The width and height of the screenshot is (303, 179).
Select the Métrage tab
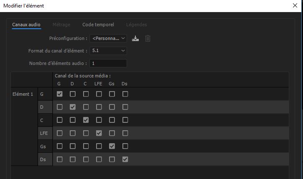click(x=61, y=25)
